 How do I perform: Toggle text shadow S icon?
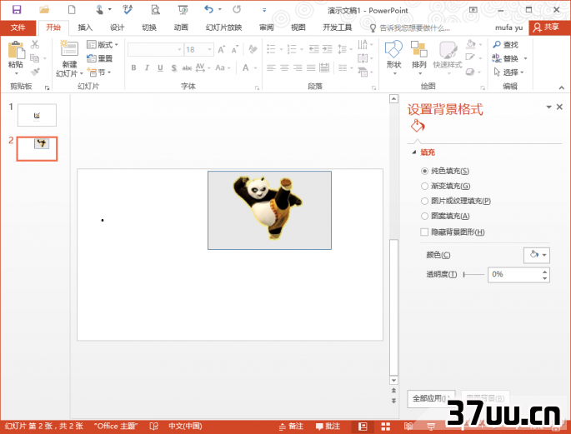pos(173,67)
